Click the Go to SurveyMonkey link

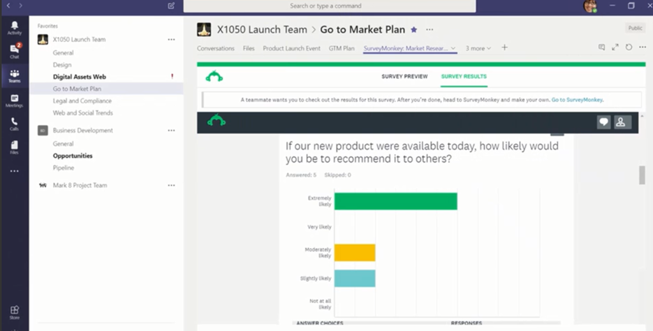click(x=577, y=100)
